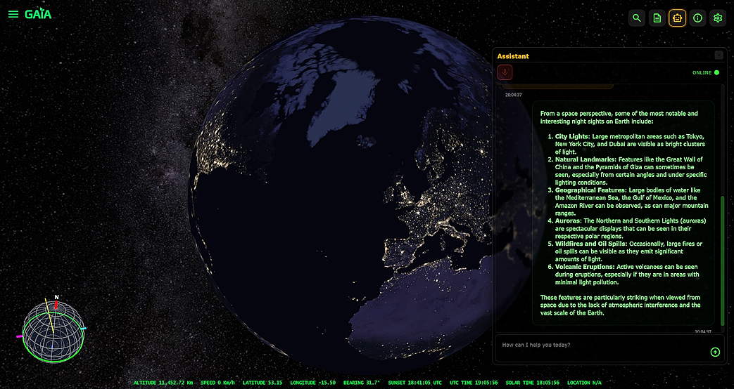
Task: Open the info circle icon
Action: (697, 18)
